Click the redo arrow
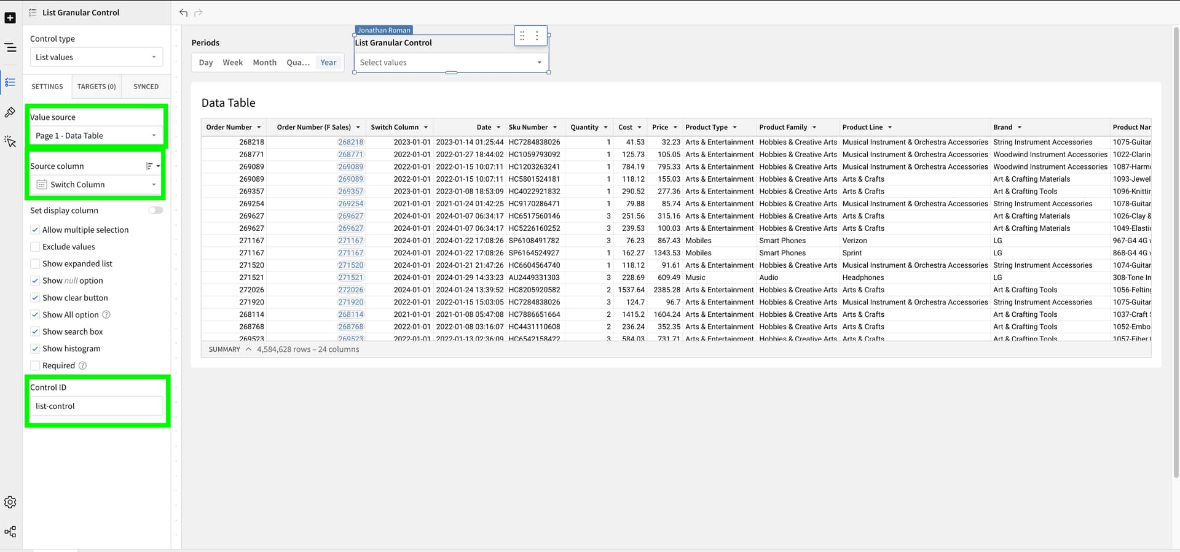Screen dimensions: 1180x552 tap(198, 12)
